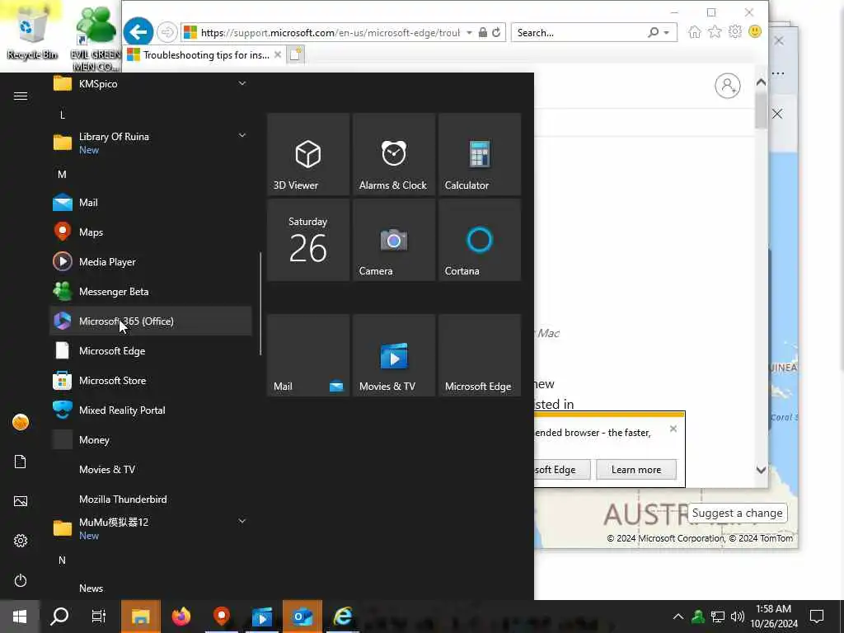Open the Power options in Start
The image size is (844, 633).
[21, 580]
